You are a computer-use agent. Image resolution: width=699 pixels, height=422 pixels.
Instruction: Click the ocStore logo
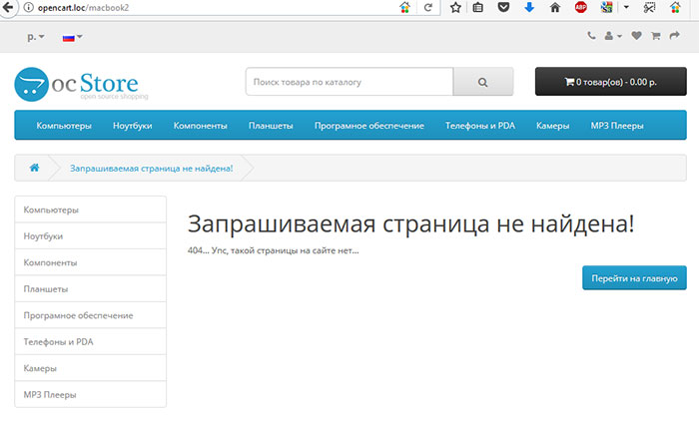pos(81,84)
